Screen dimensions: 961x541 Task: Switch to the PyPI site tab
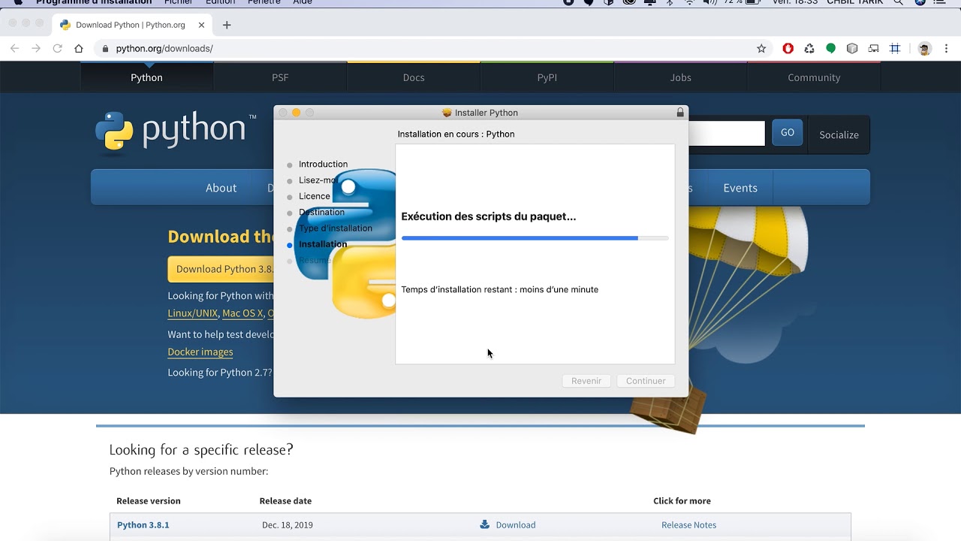[547, 77]
